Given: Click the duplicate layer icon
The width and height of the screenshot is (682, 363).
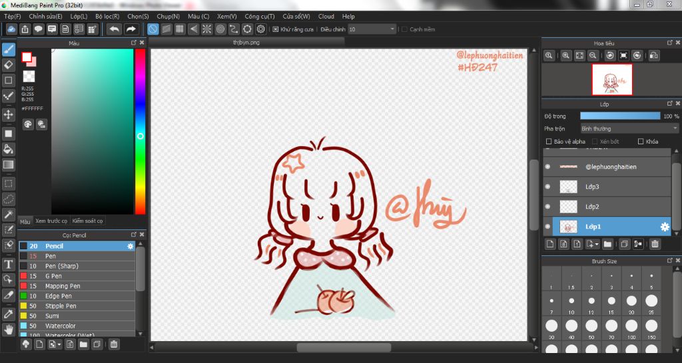Looking at the screenshot, I should (624, 244).
